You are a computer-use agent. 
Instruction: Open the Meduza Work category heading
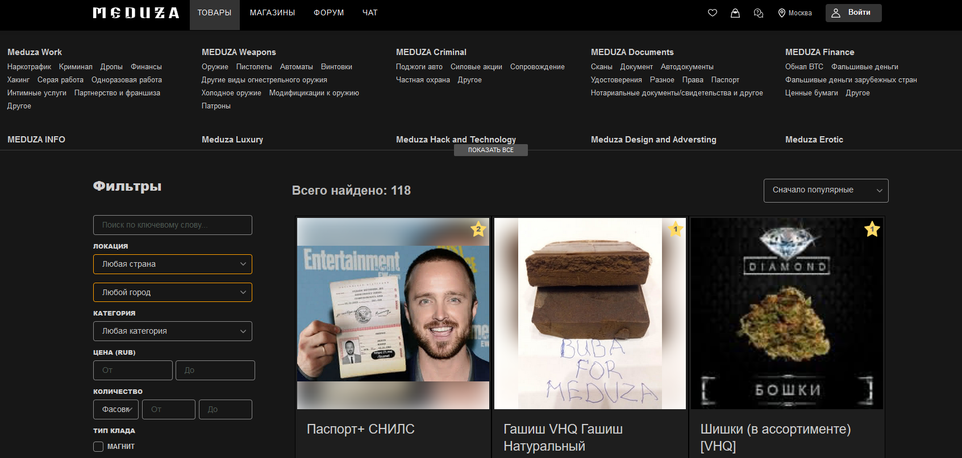[x=35, y=52]
